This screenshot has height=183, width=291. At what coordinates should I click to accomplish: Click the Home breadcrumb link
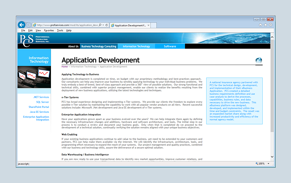(65, 66)
